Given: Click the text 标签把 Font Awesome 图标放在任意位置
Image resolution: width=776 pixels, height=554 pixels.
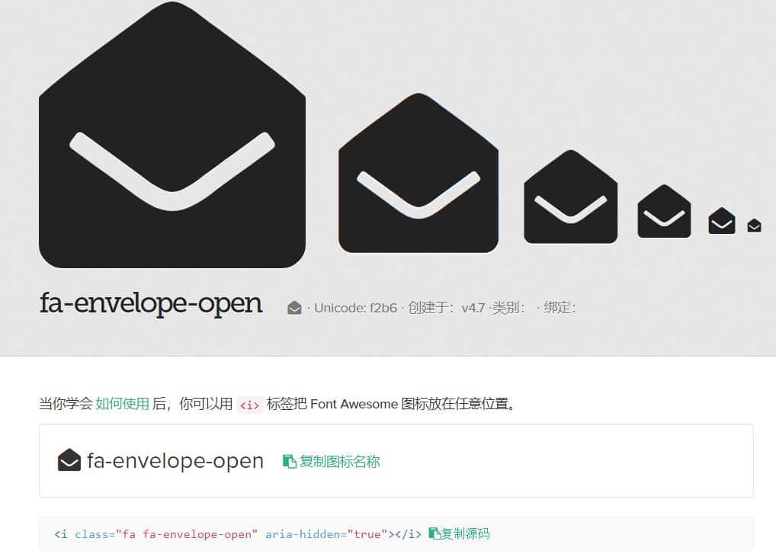Looking at the screenshot, I should tap(392, 404).
